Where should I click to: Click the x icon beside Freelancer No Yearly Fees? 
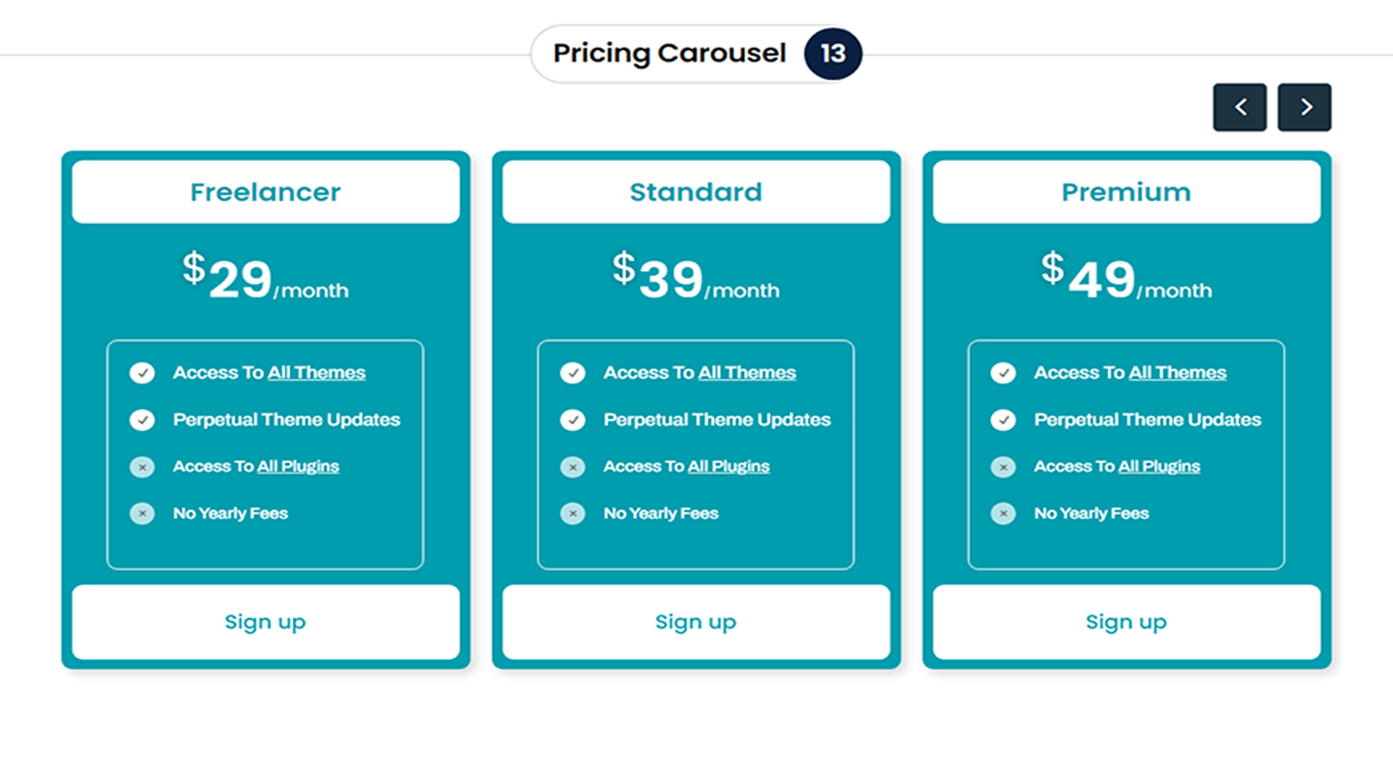click(142, 514)
